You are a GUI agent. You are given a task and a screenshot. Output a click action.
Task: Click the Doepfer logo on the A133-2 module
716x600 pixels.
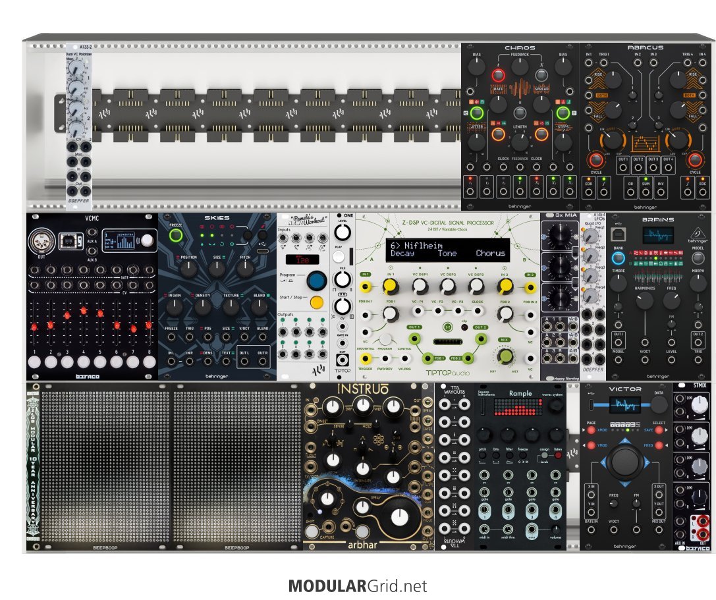pos(78,200)
